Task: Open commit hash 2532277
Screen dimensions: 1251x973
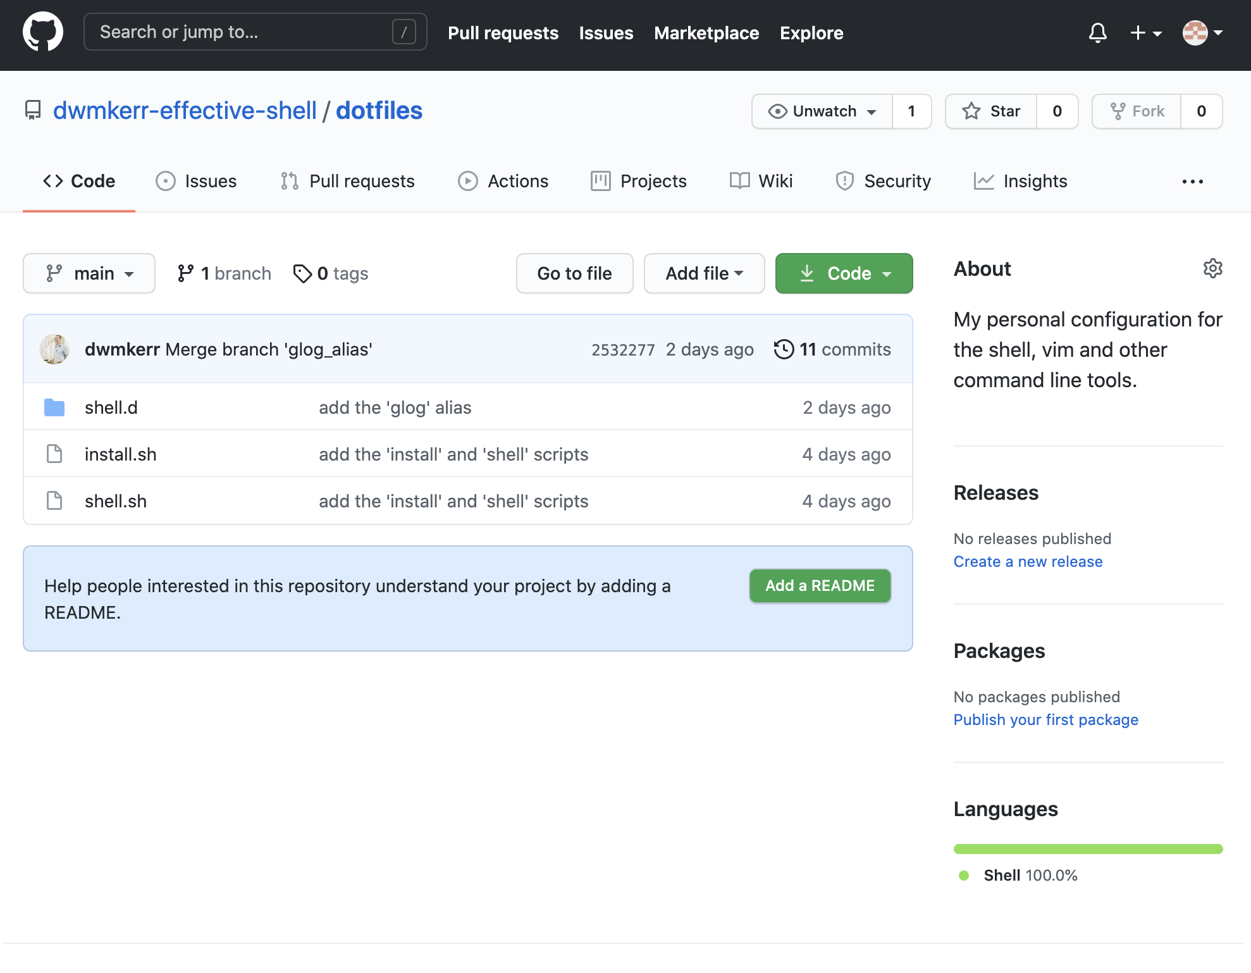Action: coord(623,350)
